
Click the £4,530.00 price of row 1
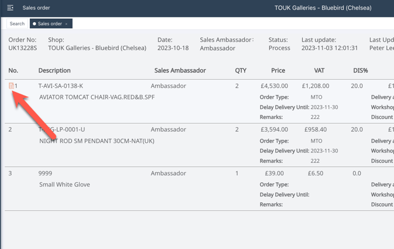coord(274,86)
